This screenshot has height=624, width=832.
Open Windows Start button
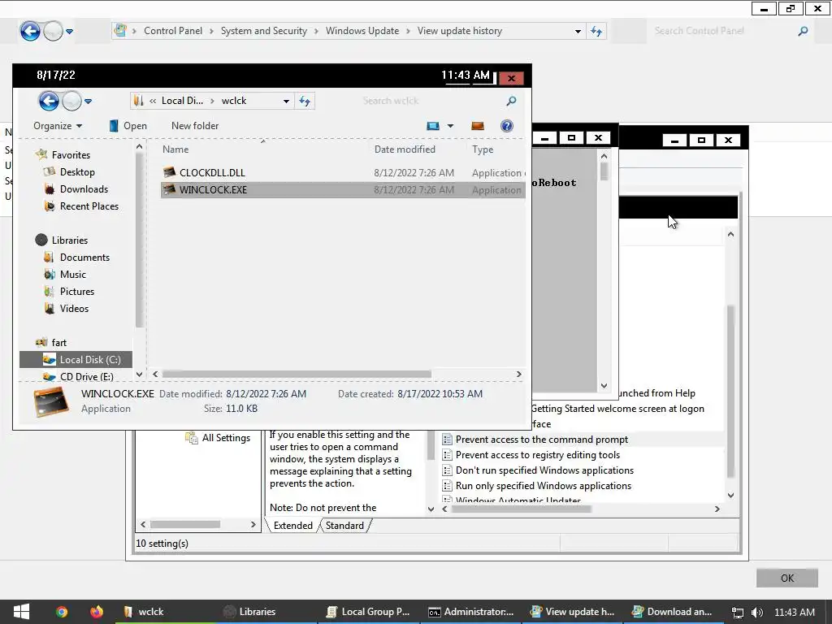[21, 612]
